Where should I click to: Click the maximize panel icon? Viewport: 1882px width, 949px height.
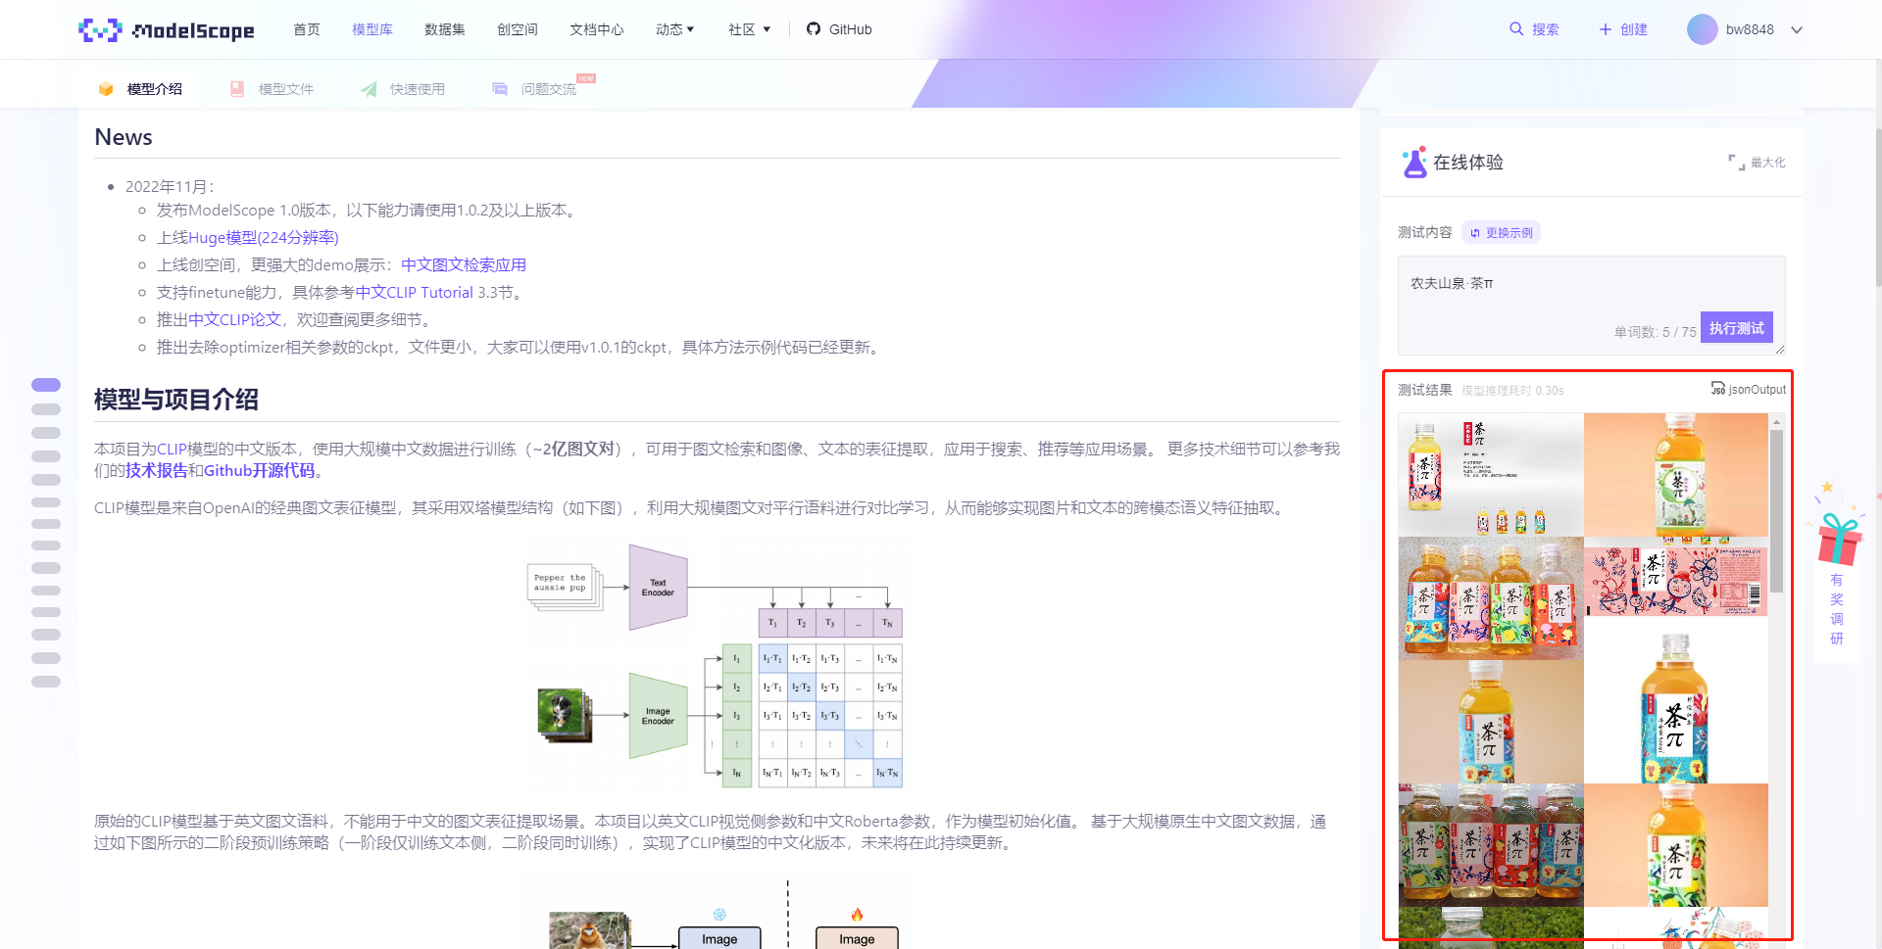tap(1736, 163)
